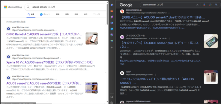Click Bing scrollbar up arrow
Image resolution: width=221 pixels, height=104 pixels.
point(107,2)
